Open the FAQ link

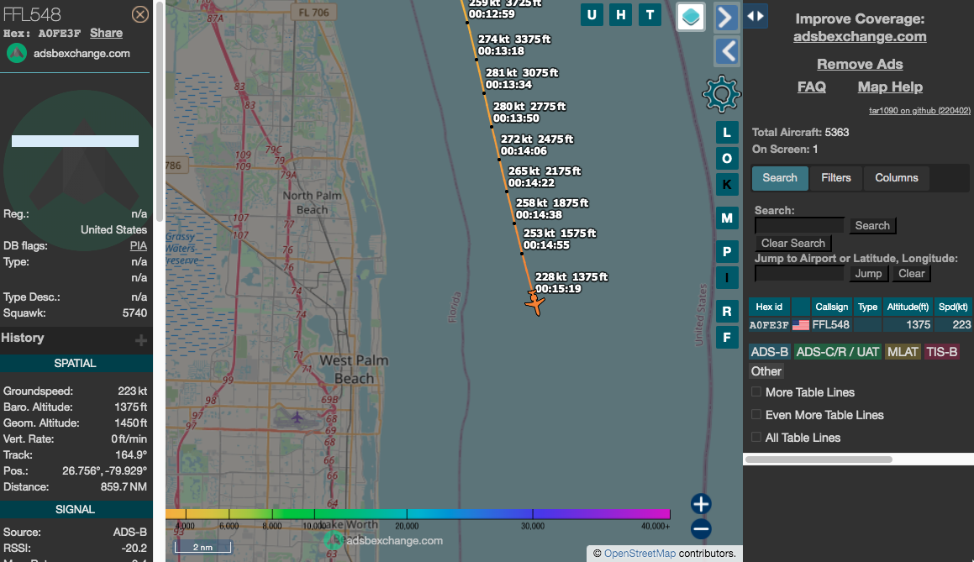coord(811,87)
